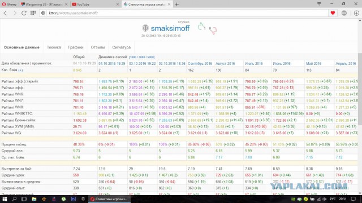Screen dimensions: 362x203
Task: Click the 03.10.2016 19:22 session header
Action: click(142, 64)
